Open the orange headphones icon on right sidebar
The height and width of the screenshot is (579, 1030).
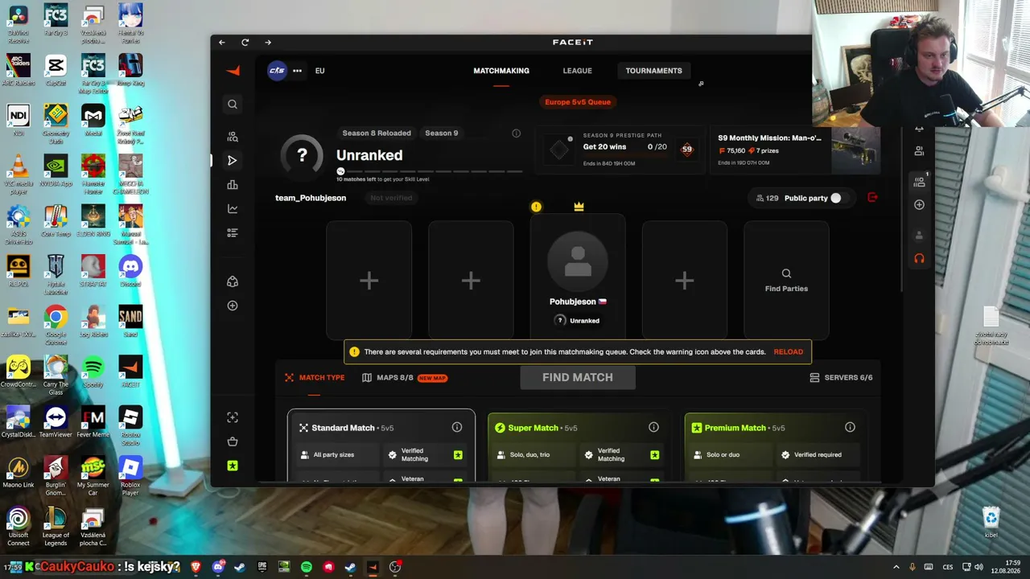click(919, 258)
